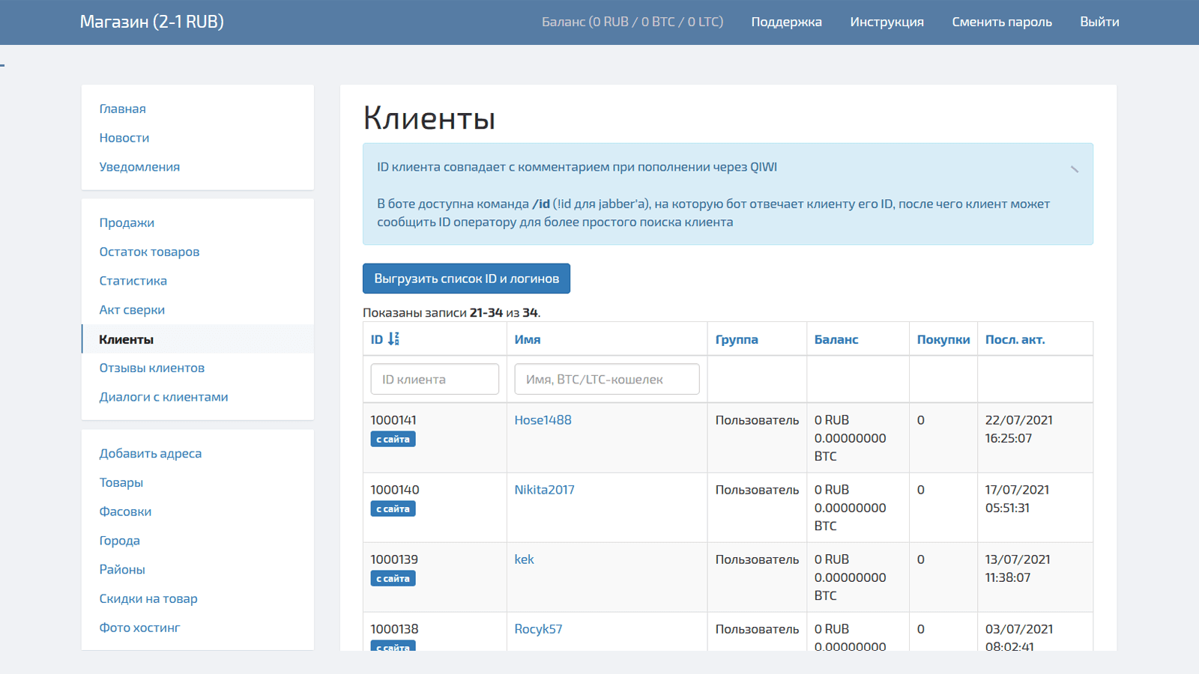Screen dimensions: 1199x674
Task: Click Пользователь group in the Hose1488 row
Action: pyautogui.click(x=757, y=420)
